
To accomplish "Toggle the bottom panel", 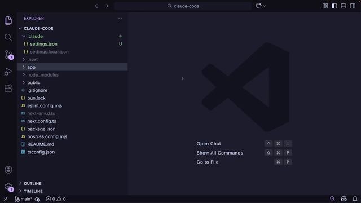I will click(x=344, y=6).
